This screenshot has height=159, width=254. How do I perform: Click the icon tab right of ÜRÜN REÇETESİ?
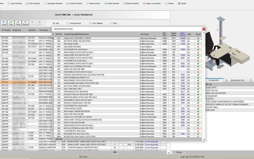pos(251,80)
